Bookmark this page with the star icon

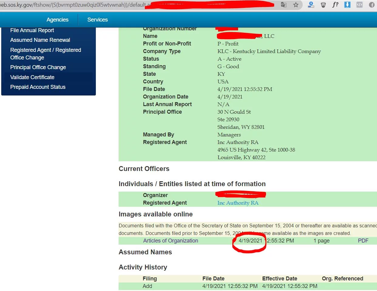click(296, 5)
